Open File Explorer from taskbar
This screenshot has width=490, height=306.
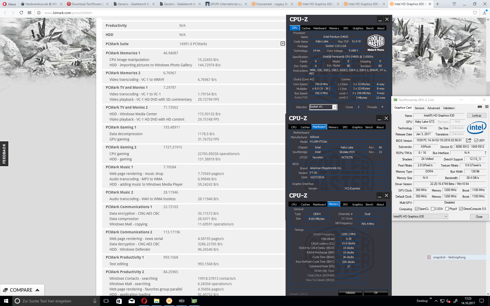(x=156, y=301)
